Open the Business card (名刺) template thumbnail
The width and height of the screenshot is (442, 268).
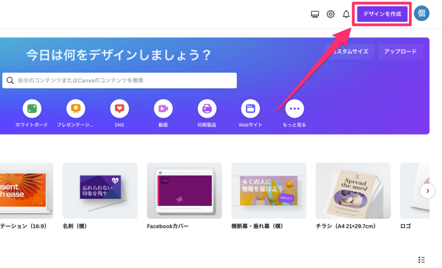click(x=100, y=191)
